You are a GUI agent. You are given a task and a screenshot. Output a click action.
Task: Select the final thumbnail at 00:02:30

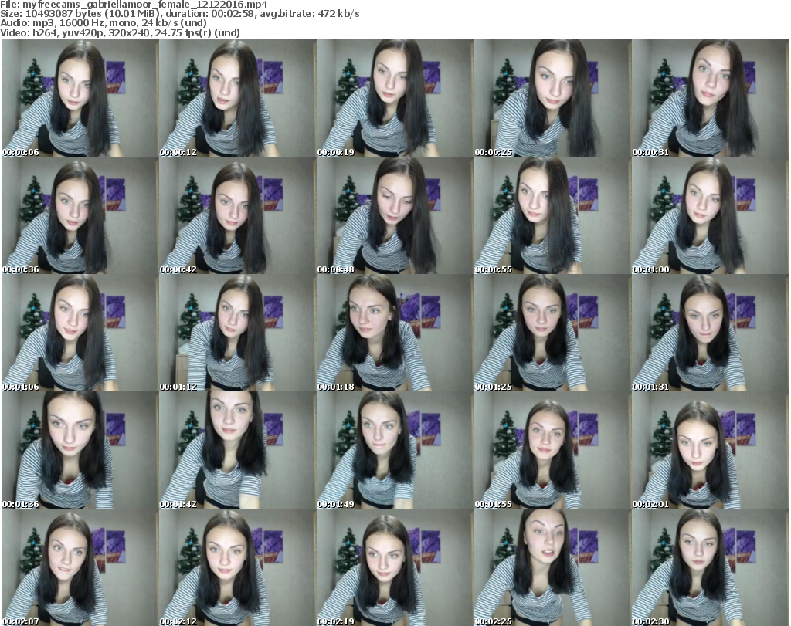710,568
